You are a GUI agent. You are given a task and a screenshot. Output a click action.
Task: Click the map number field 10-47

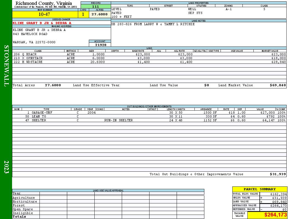[45, 15]
